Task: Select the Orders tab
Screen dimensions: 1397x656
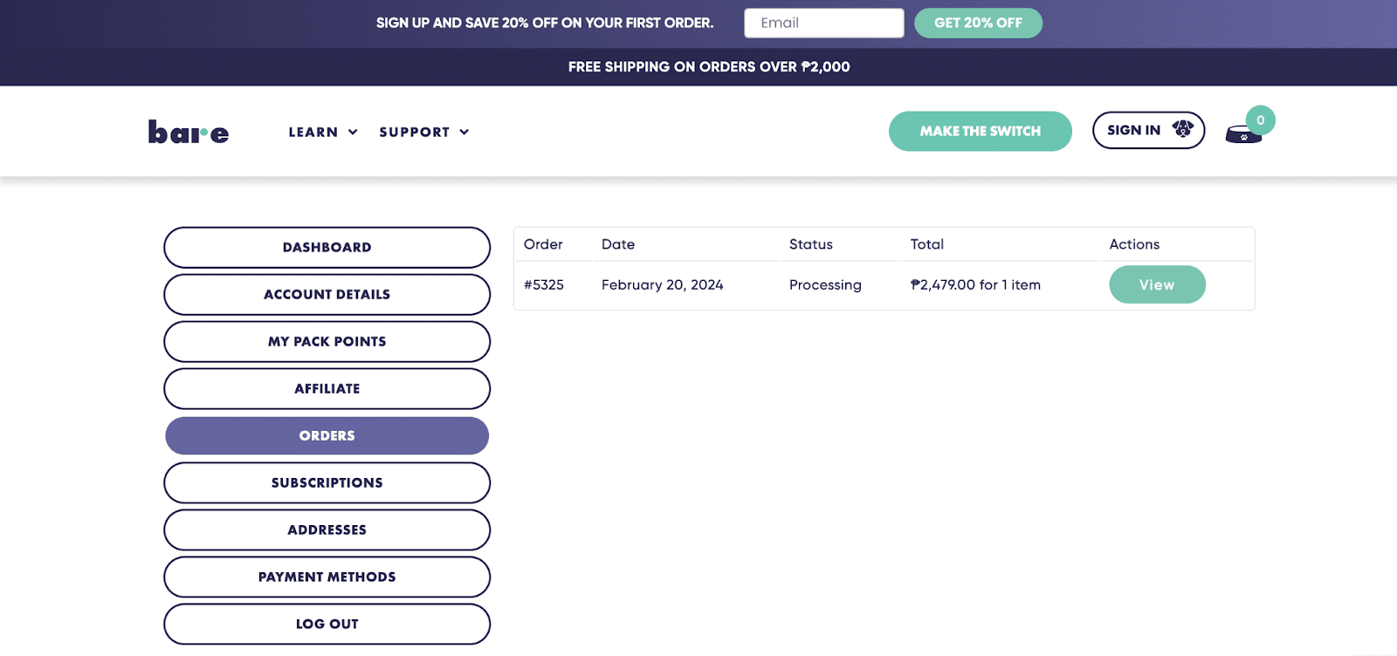Action: (327, 436)
